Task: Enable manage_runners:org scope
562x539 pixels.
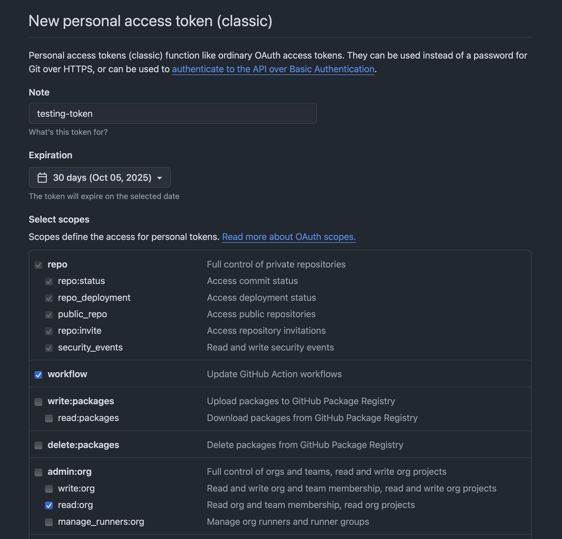Action: coord(49,522)
